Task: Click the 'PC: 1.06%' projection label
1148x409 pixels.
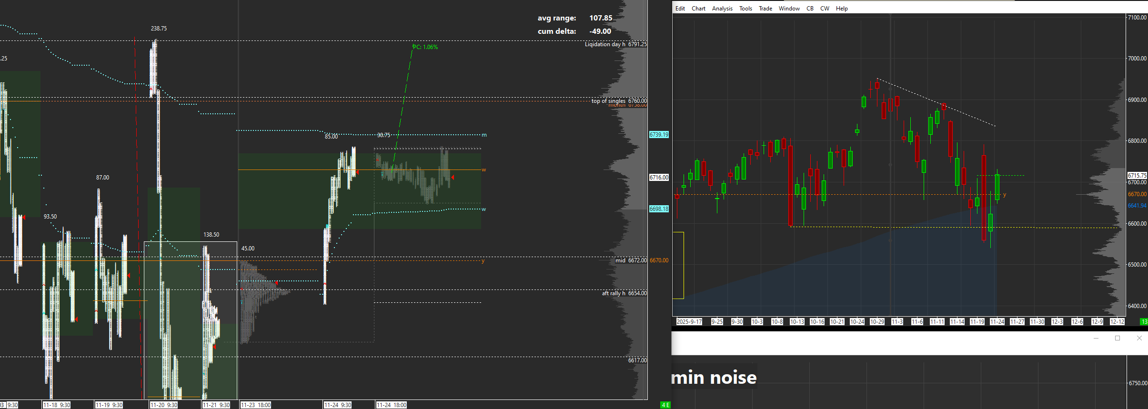Action: [x=425, y=47]
